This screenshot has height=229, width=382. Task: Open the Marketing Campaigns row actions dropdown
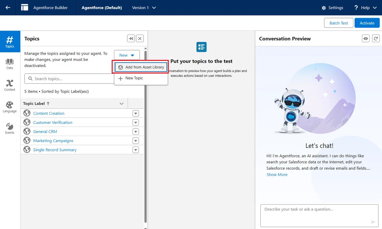(136, 141)
